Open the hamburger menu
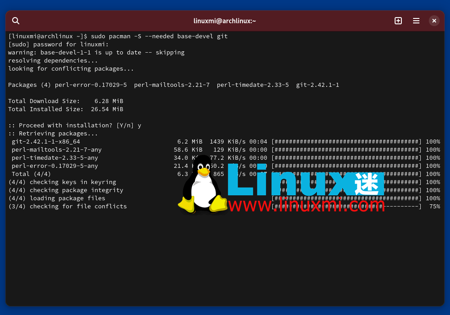The height and width of the screenshot is (315, 450). pyautogui.click(x=416, y=21)
